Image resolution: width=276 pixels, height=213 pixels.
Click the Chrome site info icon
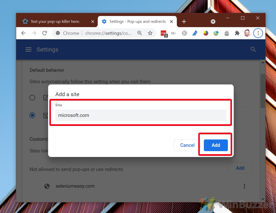(x=58, y=33)
